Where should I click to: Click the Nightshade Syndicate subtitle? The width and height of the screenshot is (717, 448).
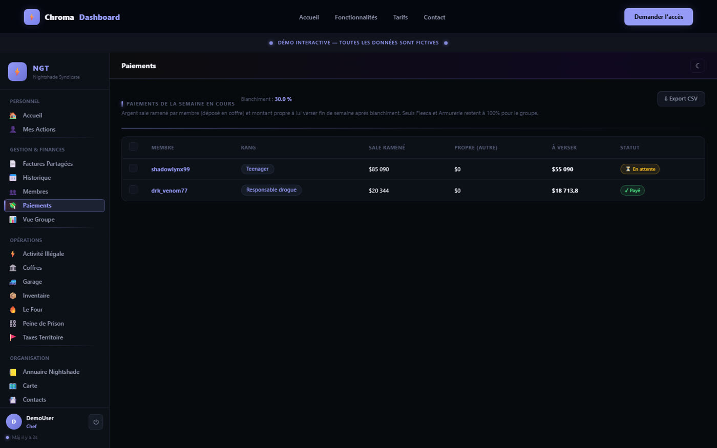pos(56,77)
